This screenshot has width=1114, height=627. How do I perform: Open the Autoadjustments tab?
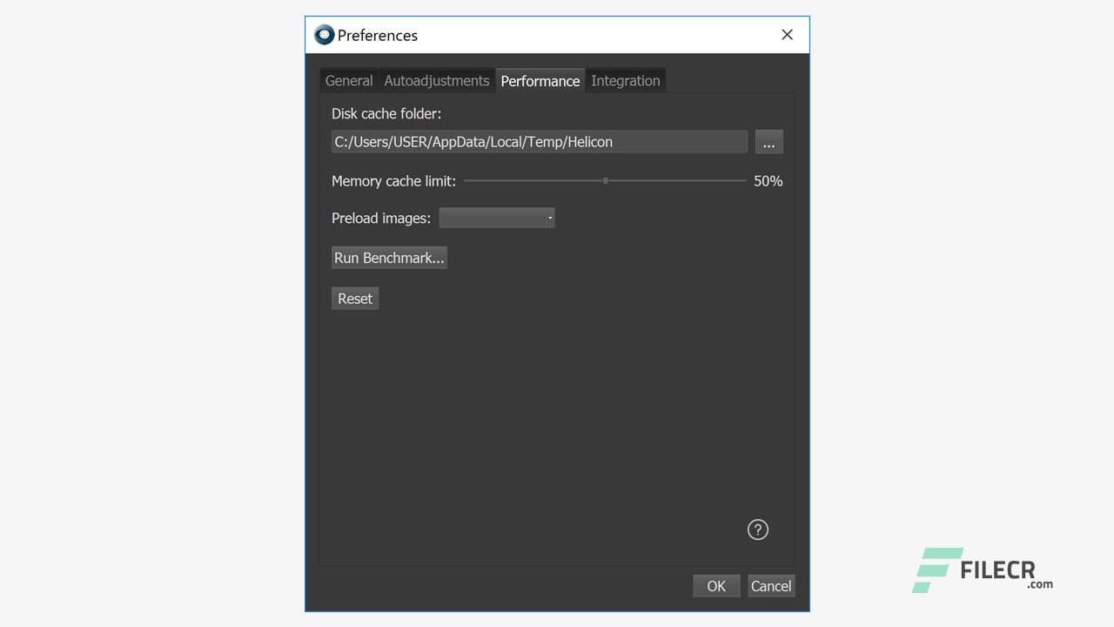(x=436, y=80)
